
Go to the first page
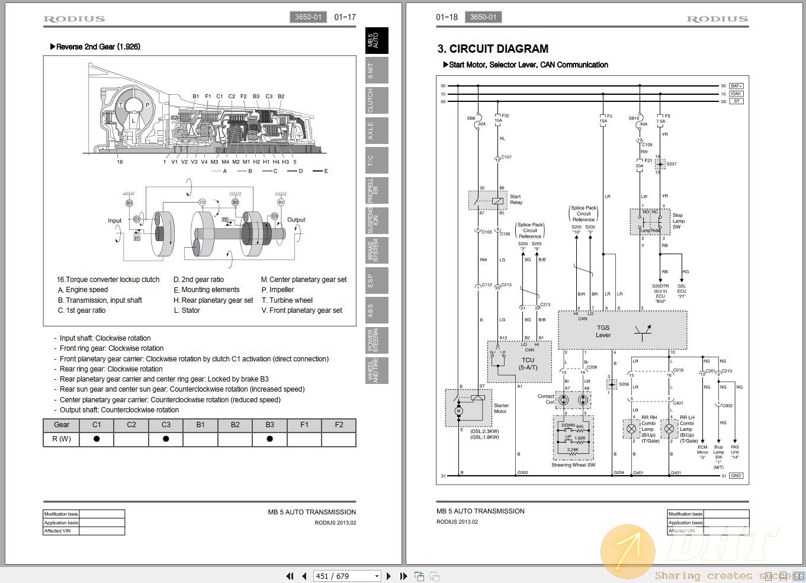click(x=290, y=576)
